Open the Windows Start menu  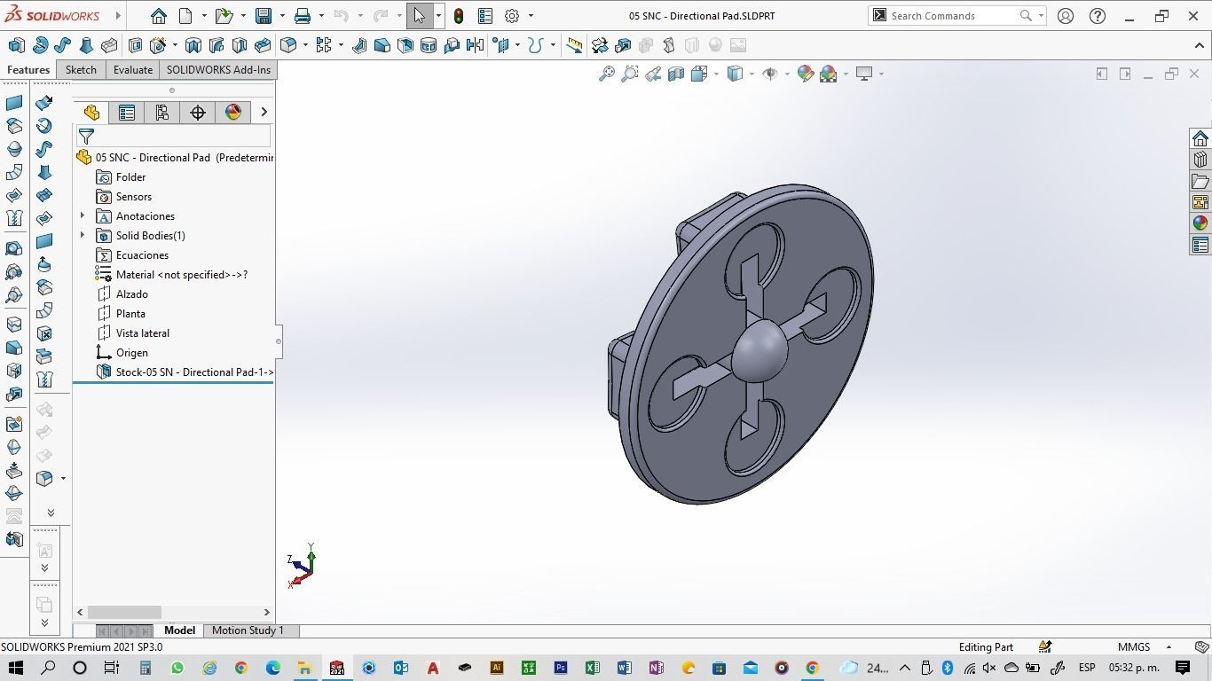click(16, 668)
